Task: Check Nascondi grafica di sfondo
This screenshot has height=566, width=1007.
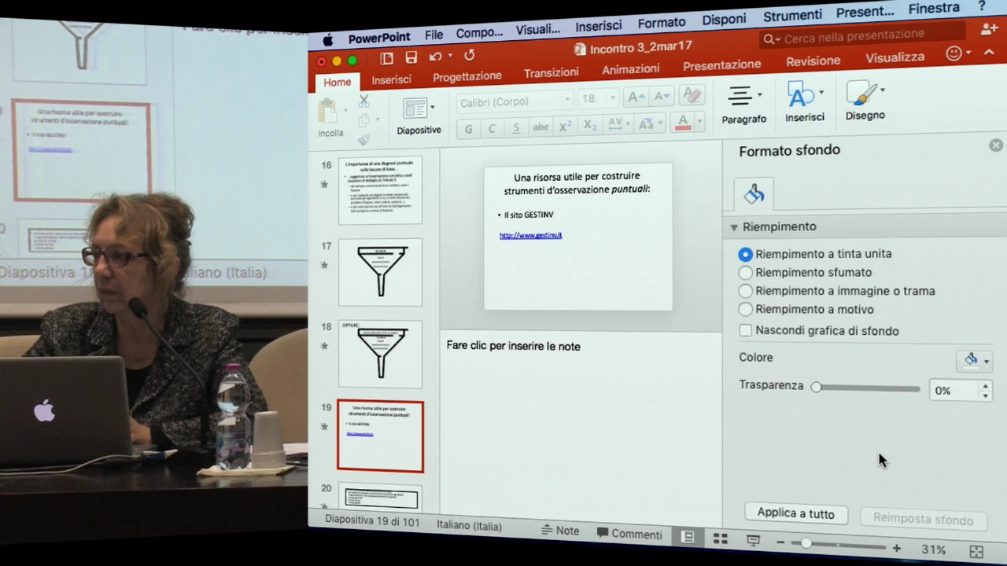Action: coord(746,330)
